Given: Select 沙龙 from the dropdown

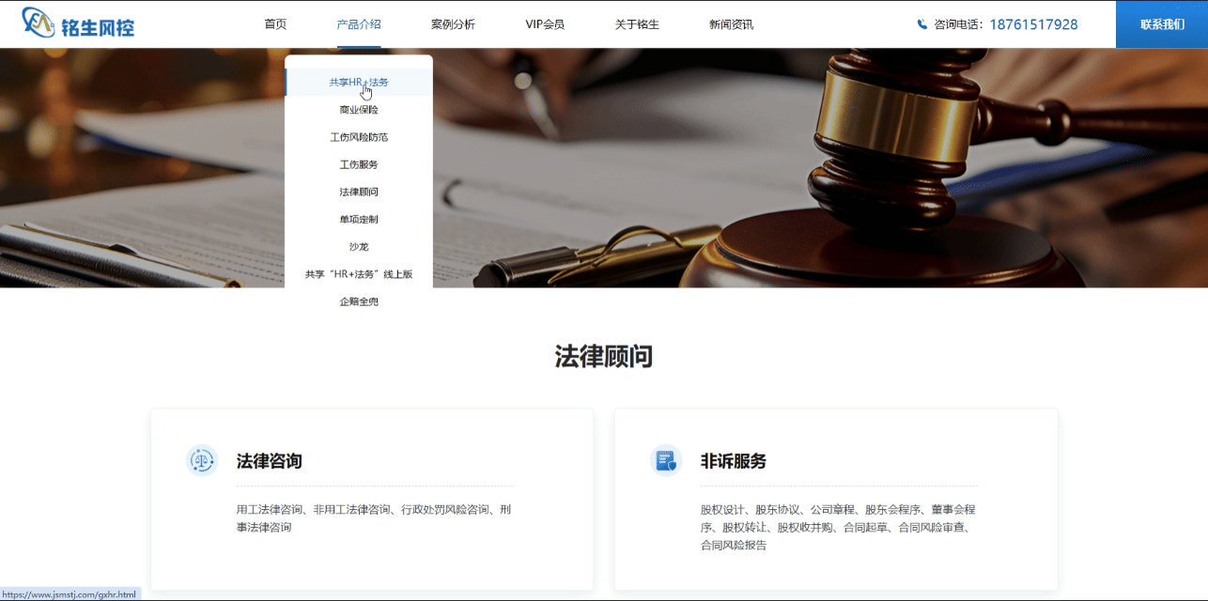Looking at the screenshot, I should pos(358,245).
